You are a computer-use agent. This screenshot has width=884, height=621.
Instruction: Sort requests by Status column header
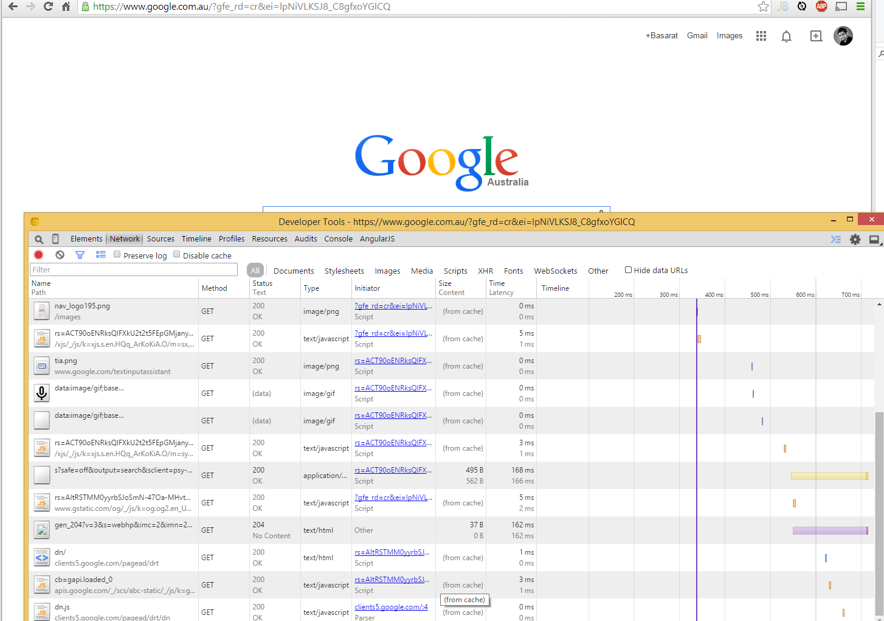[263, 283]
